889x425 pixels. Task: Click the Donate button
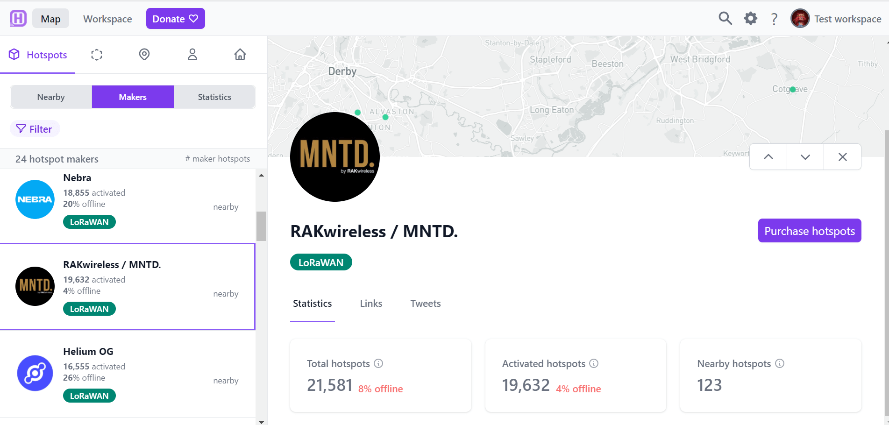(176, 19)
